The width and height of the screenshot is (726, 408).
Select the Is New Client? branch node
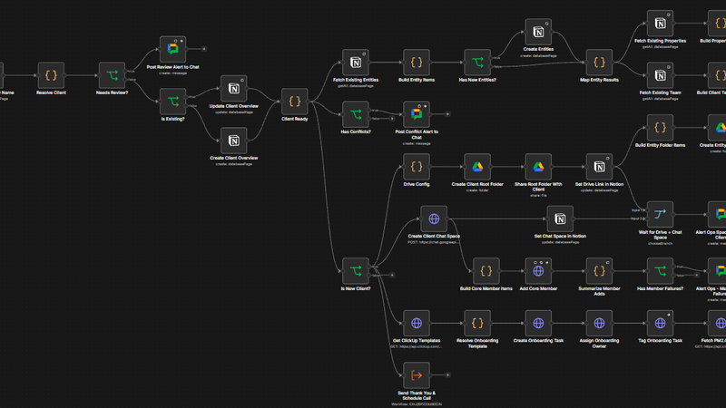coord(356,271)
